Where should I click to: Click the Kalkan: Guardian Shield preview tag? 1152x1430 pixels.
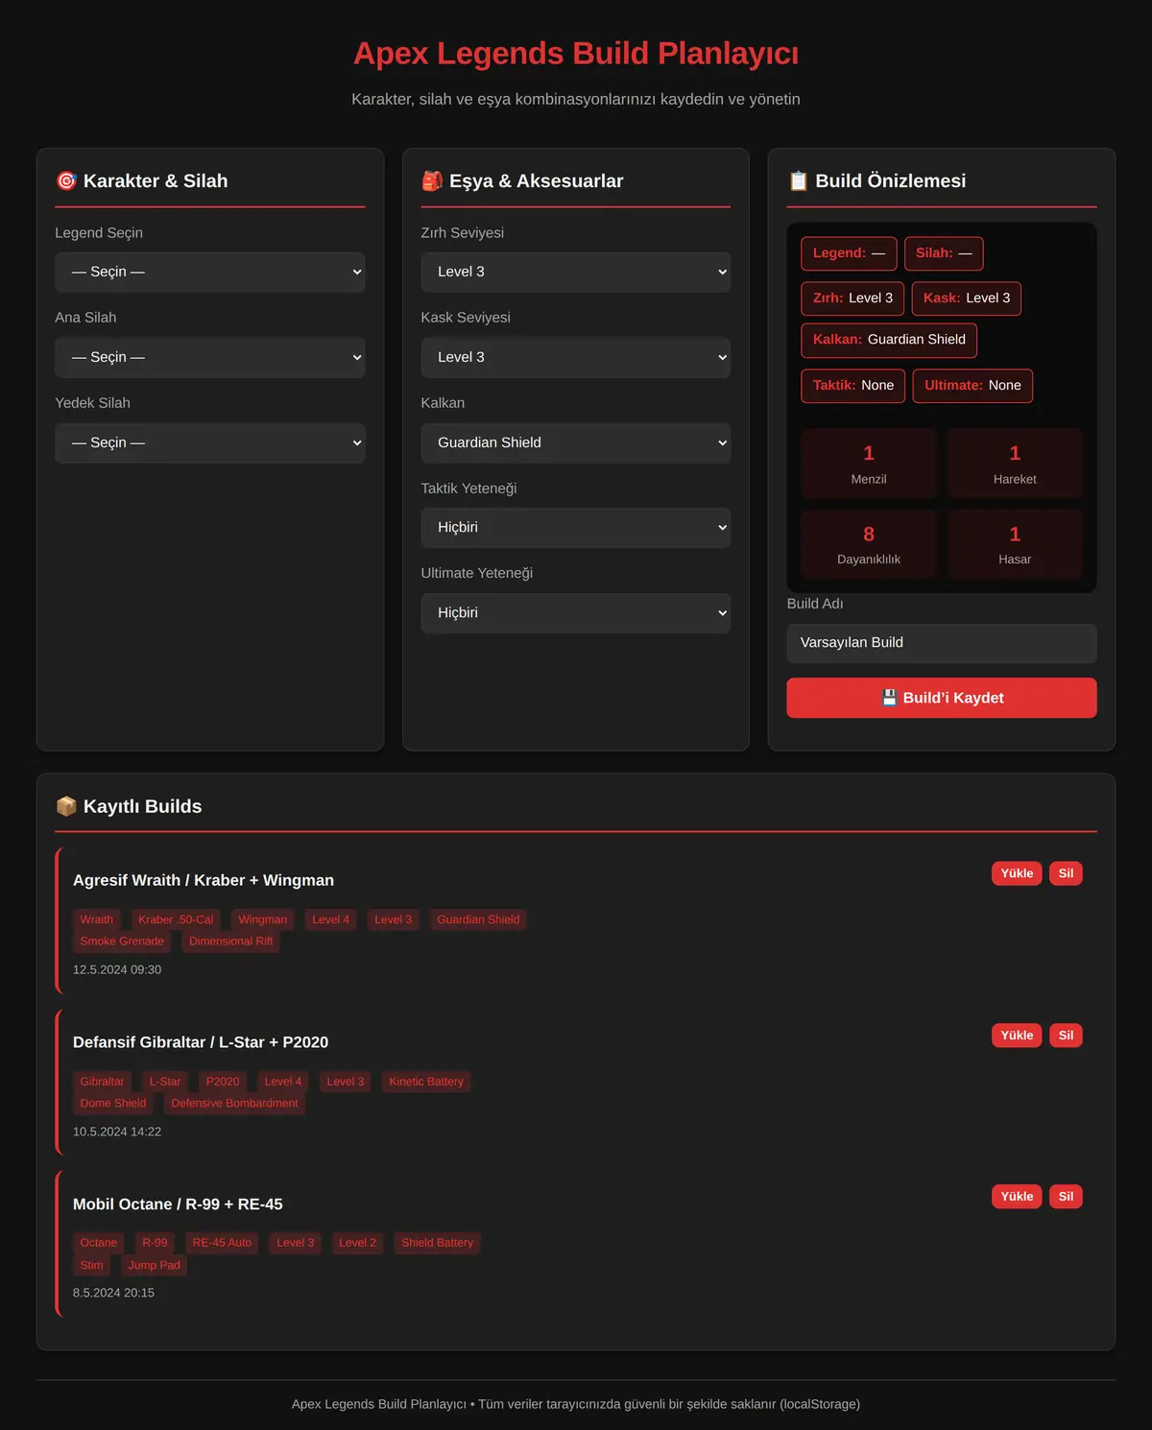point(889,340)
